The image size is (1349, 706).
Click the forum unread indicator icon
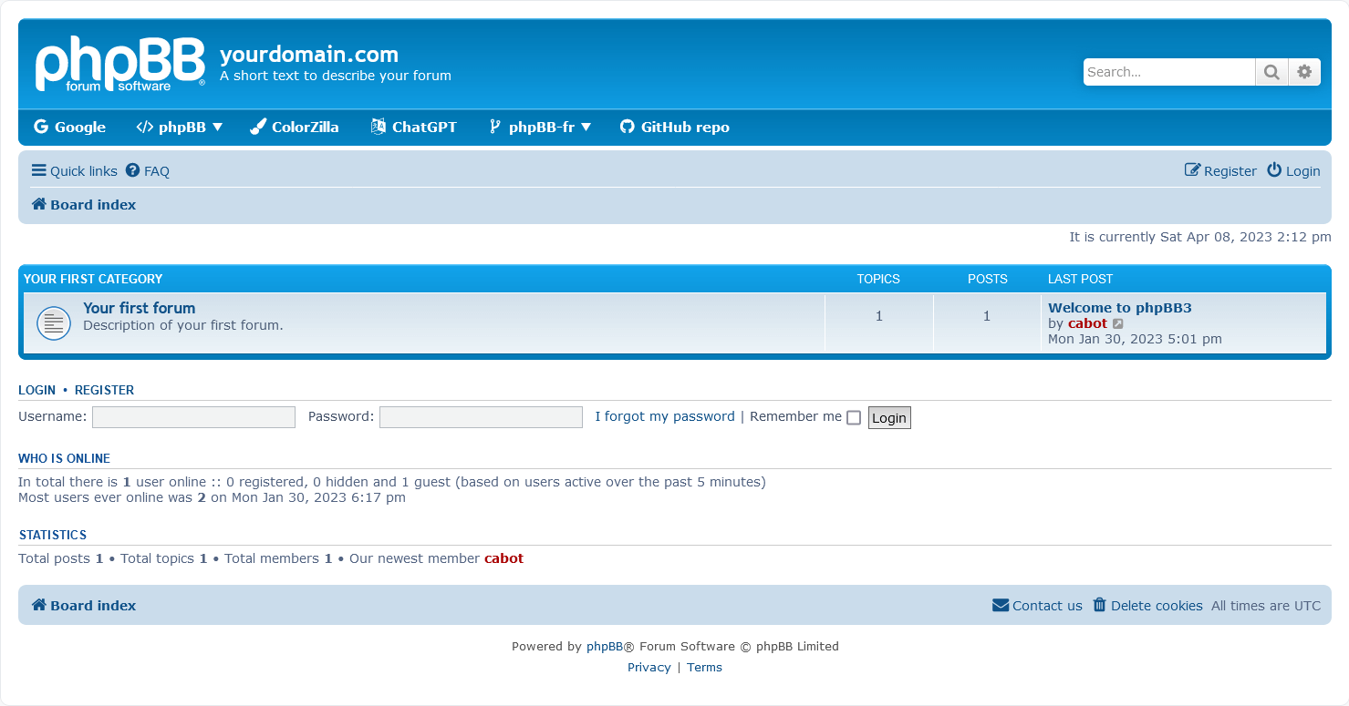pyautogui.click(x=53, y=322)
